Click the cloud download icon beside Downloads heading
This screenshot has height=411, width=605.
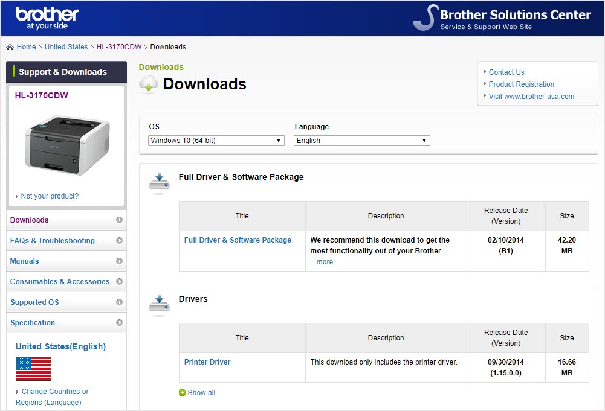149,84
